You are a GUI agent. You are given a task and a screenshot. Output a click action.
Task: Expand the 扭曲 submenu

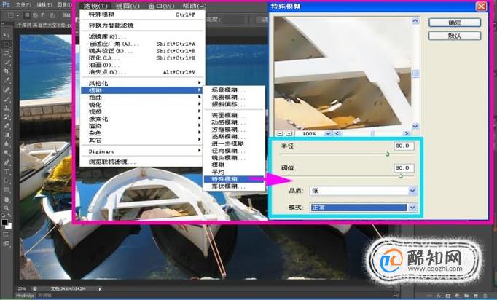pos(142,98)
